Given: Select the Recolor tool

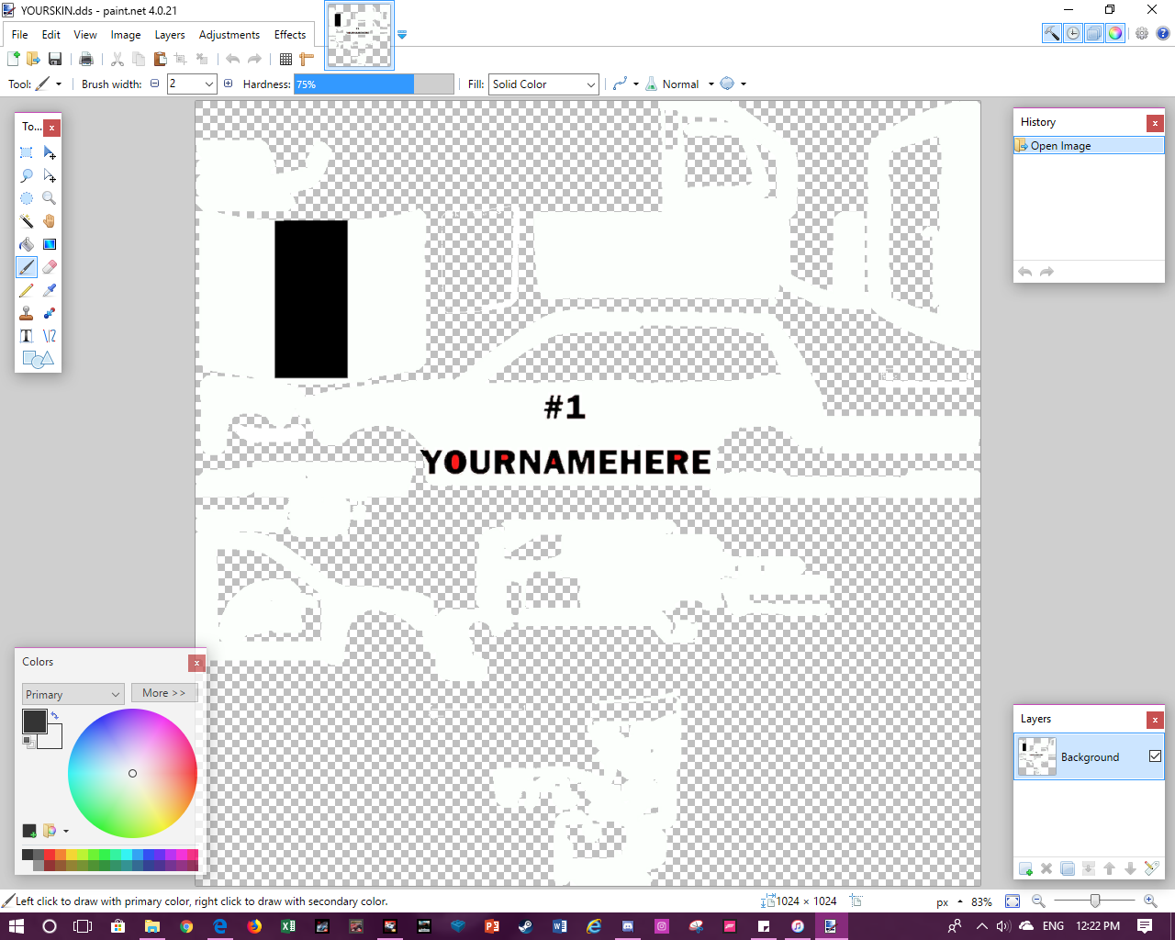Looking at the screenshot, I should coord(50,313).
